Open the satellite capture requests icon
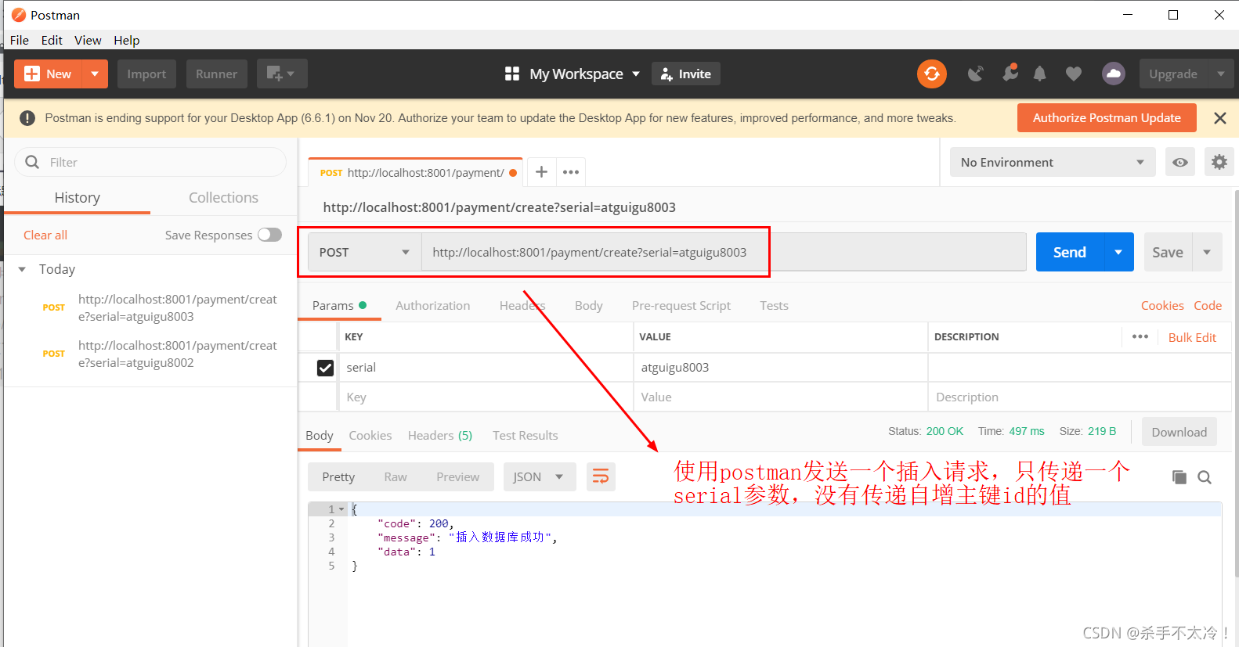This screenshot has width=1239, height=647. point(975,74)
